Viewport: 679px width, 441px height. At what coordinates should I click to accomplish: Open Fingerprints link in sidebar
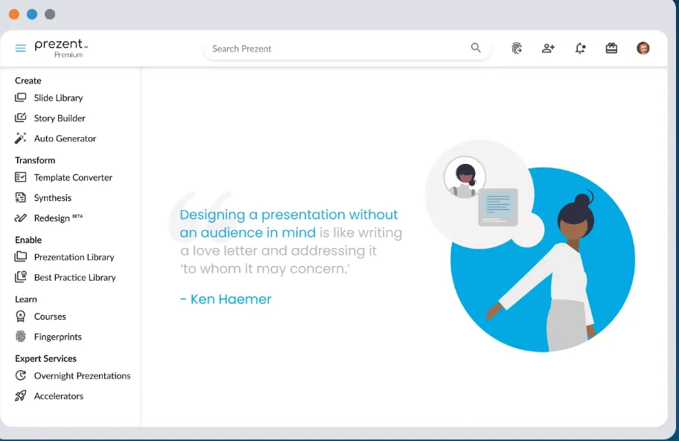click(58, 337)
